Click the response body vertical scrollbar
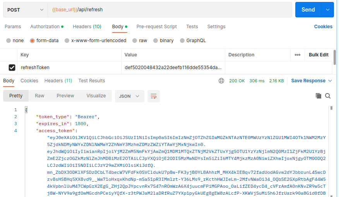The height and width of the screenshot is (197, 339). 331,108
